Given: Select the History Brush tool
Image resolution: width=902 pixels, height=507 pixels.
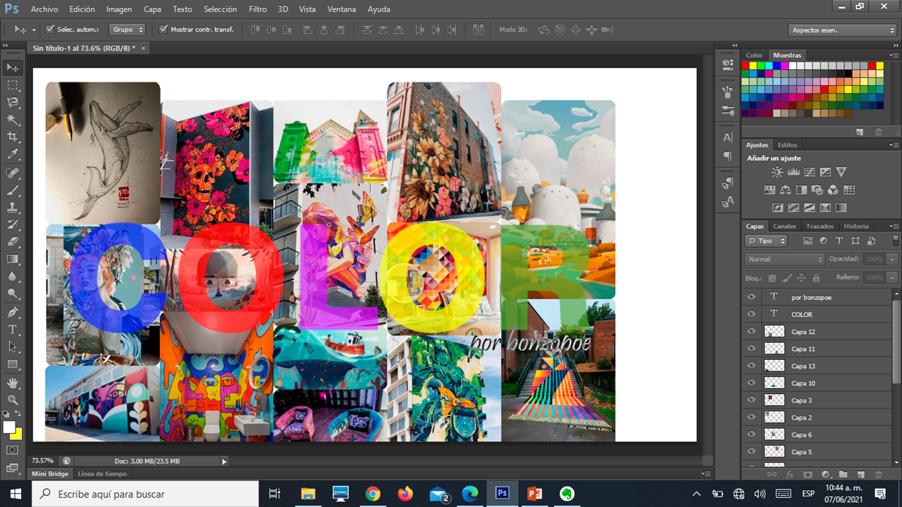Looking at the screenshot, I should (13, 225).
